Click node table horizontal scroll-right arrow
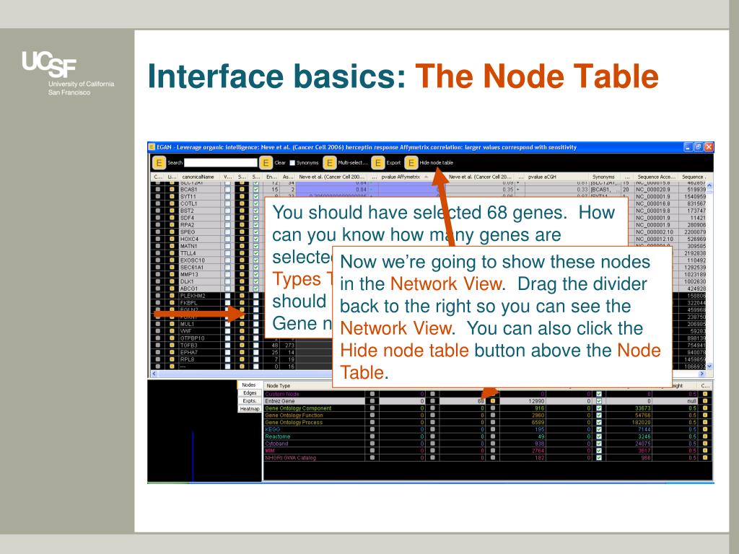This screenshot has height=554, width=739. pos(702,374)
